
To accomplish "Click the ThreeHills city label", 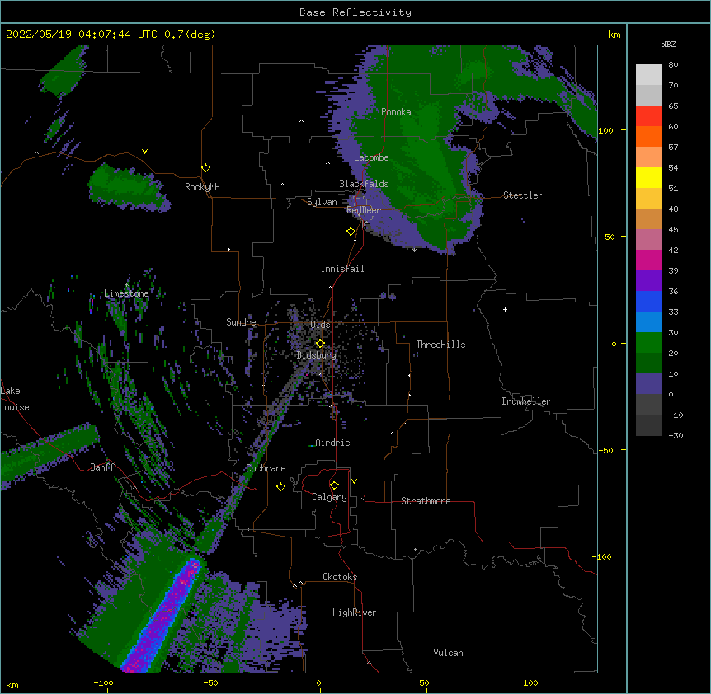I will click(x=440, y=345).
